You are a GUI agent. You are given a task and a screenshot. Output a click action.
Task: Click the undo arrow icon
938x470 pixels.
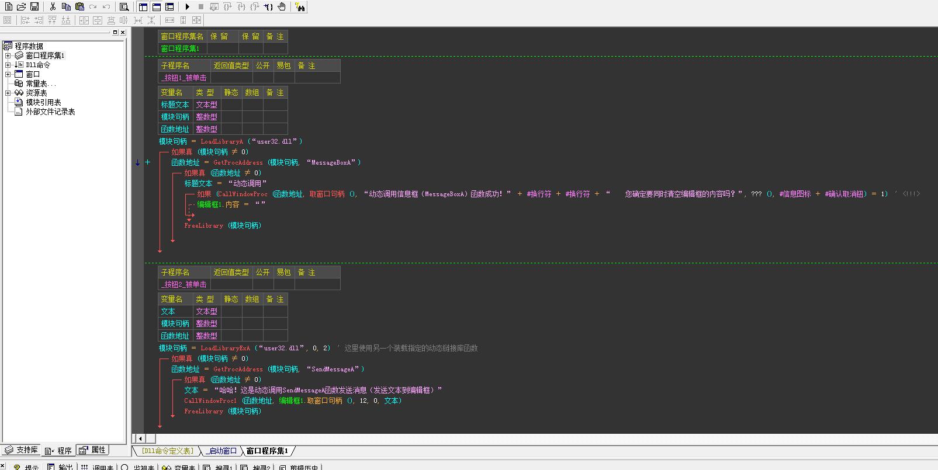pyautogui.click(x=106, y=6)
